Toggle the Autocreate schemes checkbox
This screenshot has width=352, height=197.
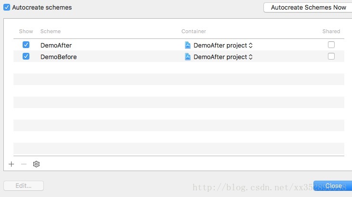coord(7,7)
